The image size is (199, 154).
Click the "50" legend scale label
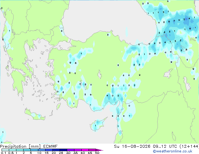(97, 153)
